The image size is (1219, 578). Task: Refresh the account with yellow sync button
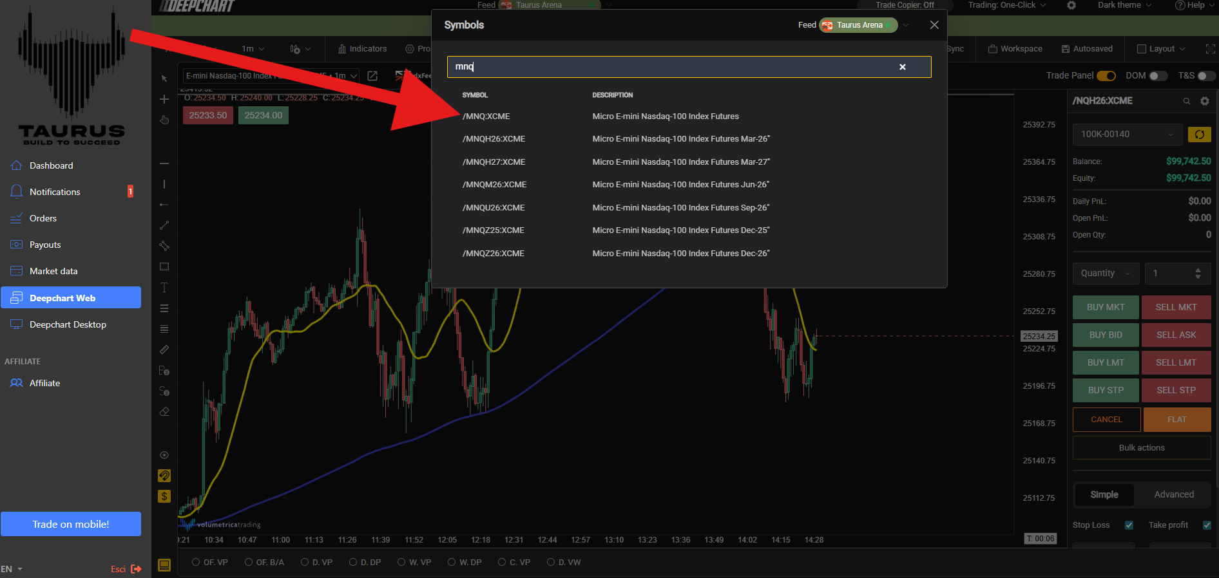(x=1199, y=135)
